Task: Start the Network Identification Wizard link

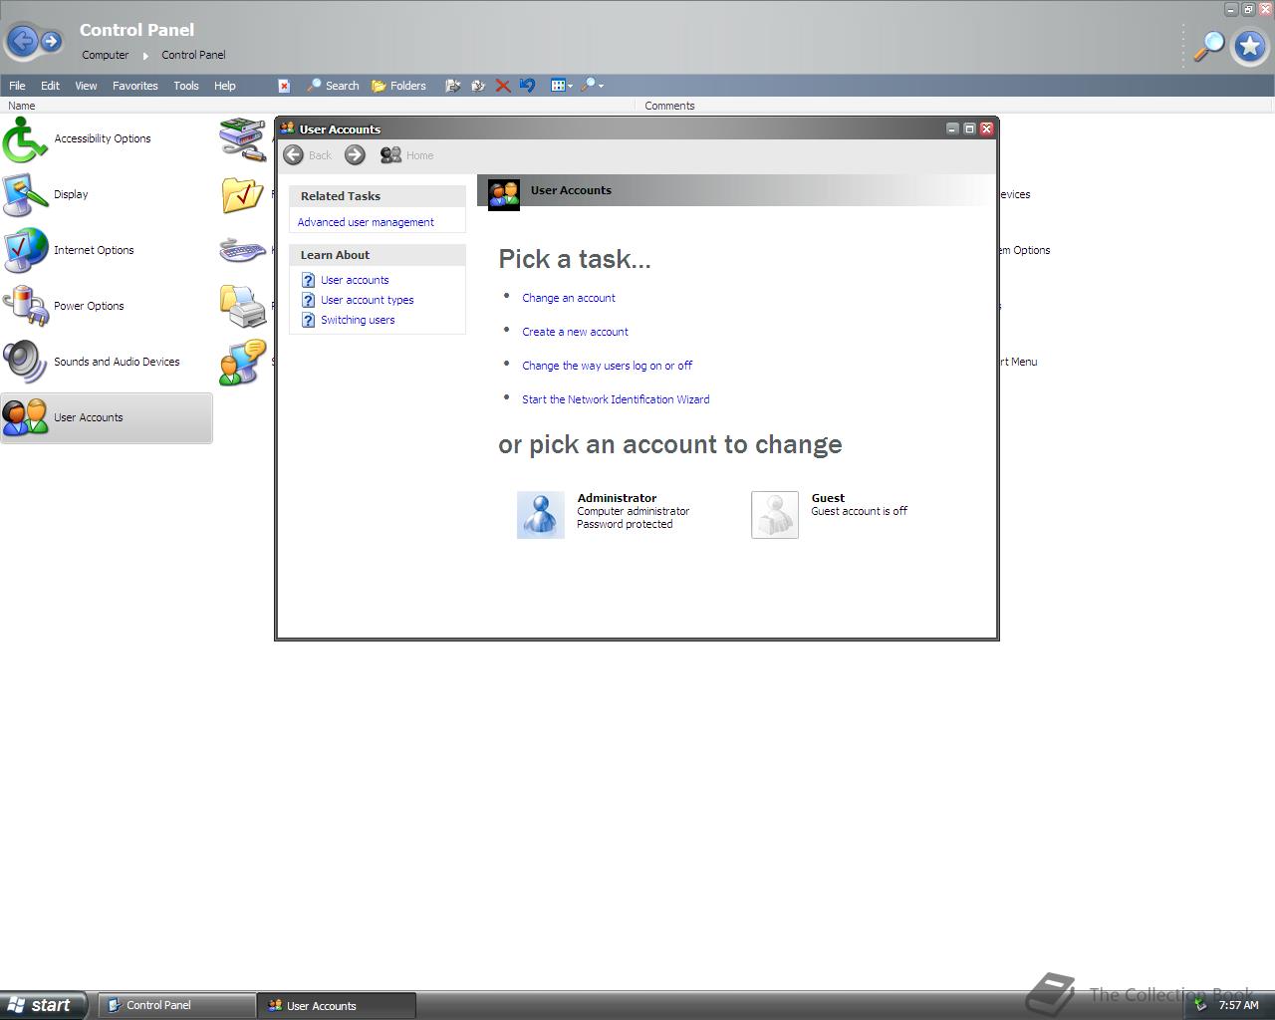Action: tap(616, 399)
